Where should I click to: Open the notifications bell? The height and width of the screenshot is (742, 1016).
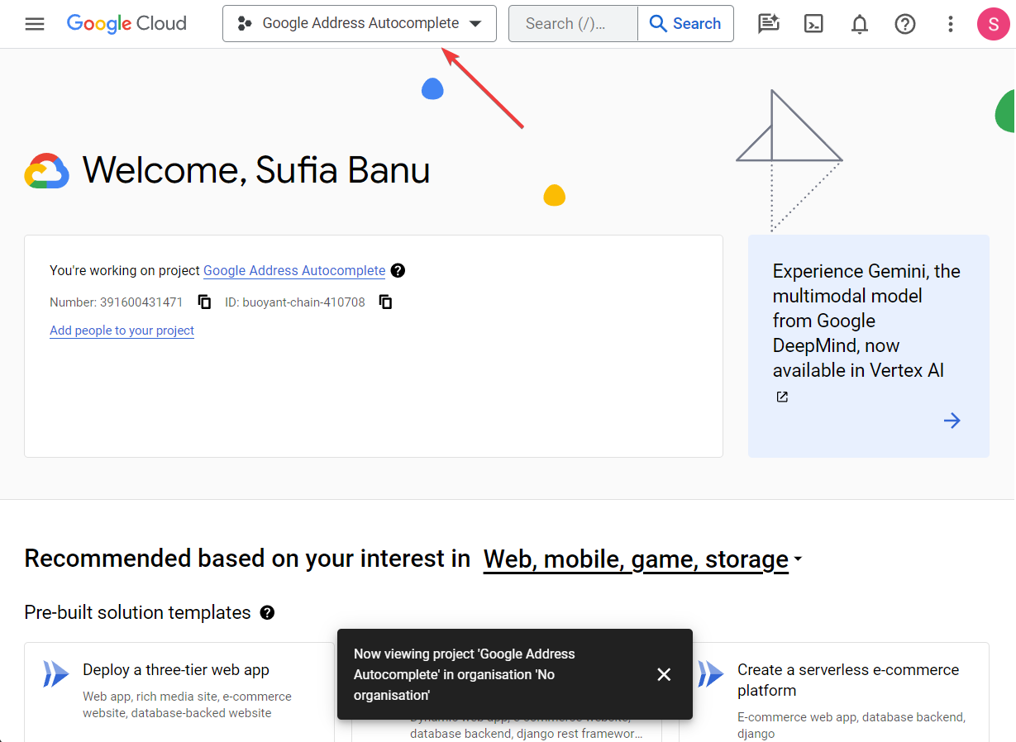point(860,24)
